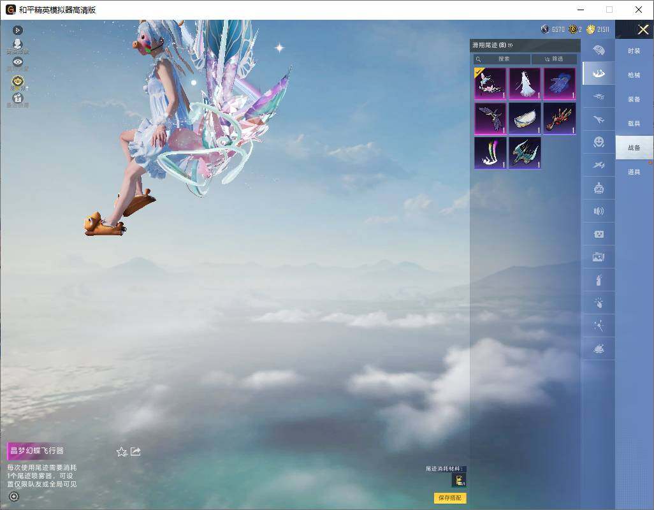
Task: Switch to the 枪械 tab
Action: [x=634, y=75]
